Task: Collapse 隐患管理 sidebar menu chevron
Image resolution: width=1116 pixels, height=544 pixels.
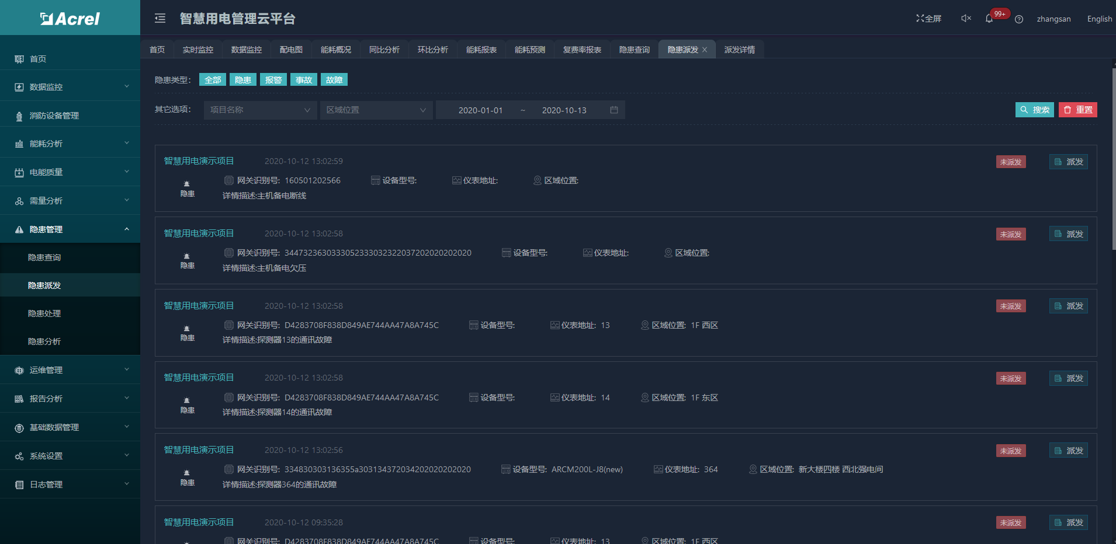Action: [x=127, y=229]
